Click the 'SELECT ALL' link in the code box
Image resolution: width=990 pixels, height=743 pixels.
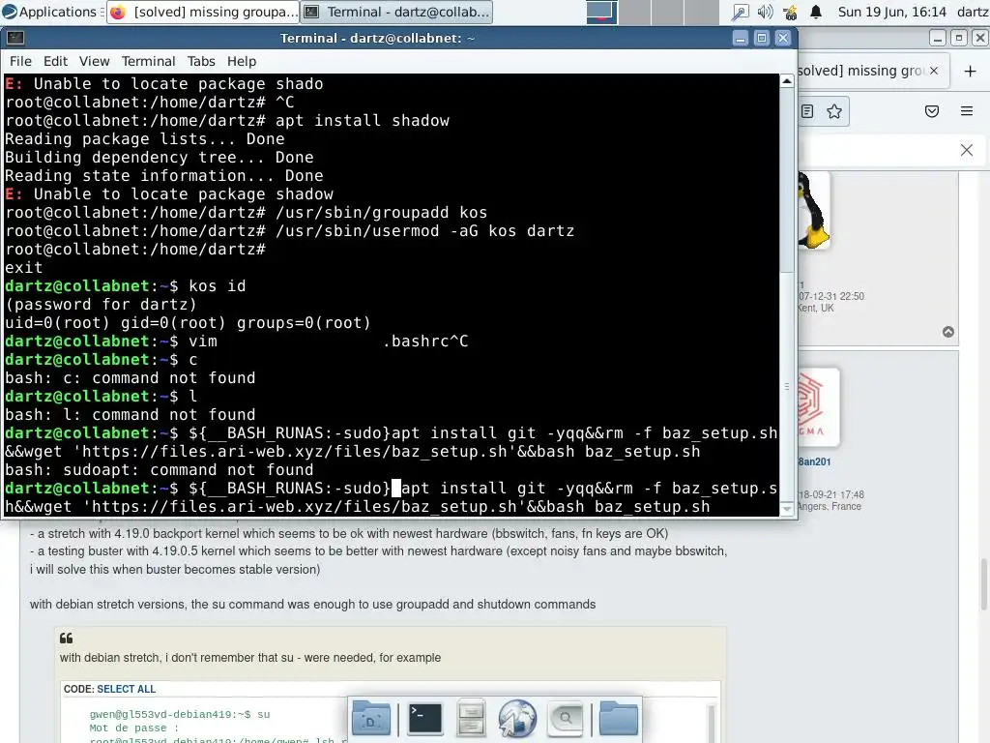pos(127,689)
